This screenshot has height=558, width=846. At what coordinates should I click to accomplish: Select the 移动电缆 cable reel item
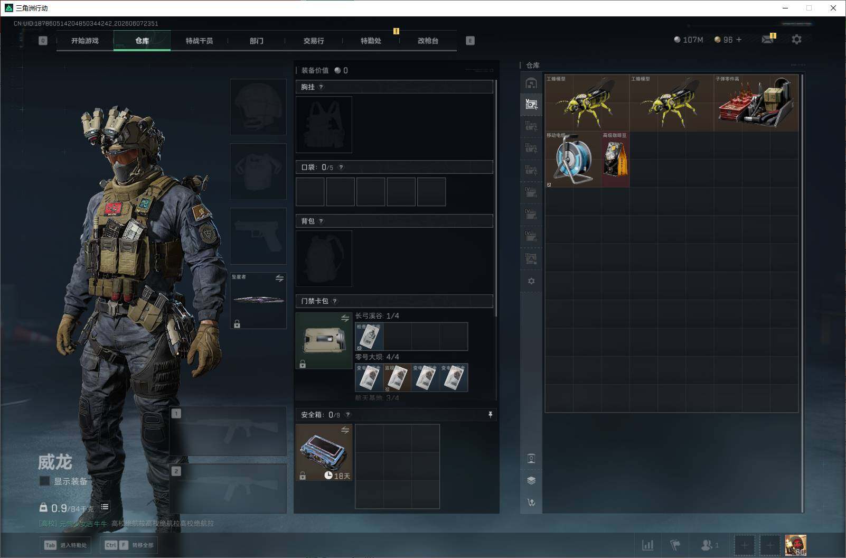(573, 159)
